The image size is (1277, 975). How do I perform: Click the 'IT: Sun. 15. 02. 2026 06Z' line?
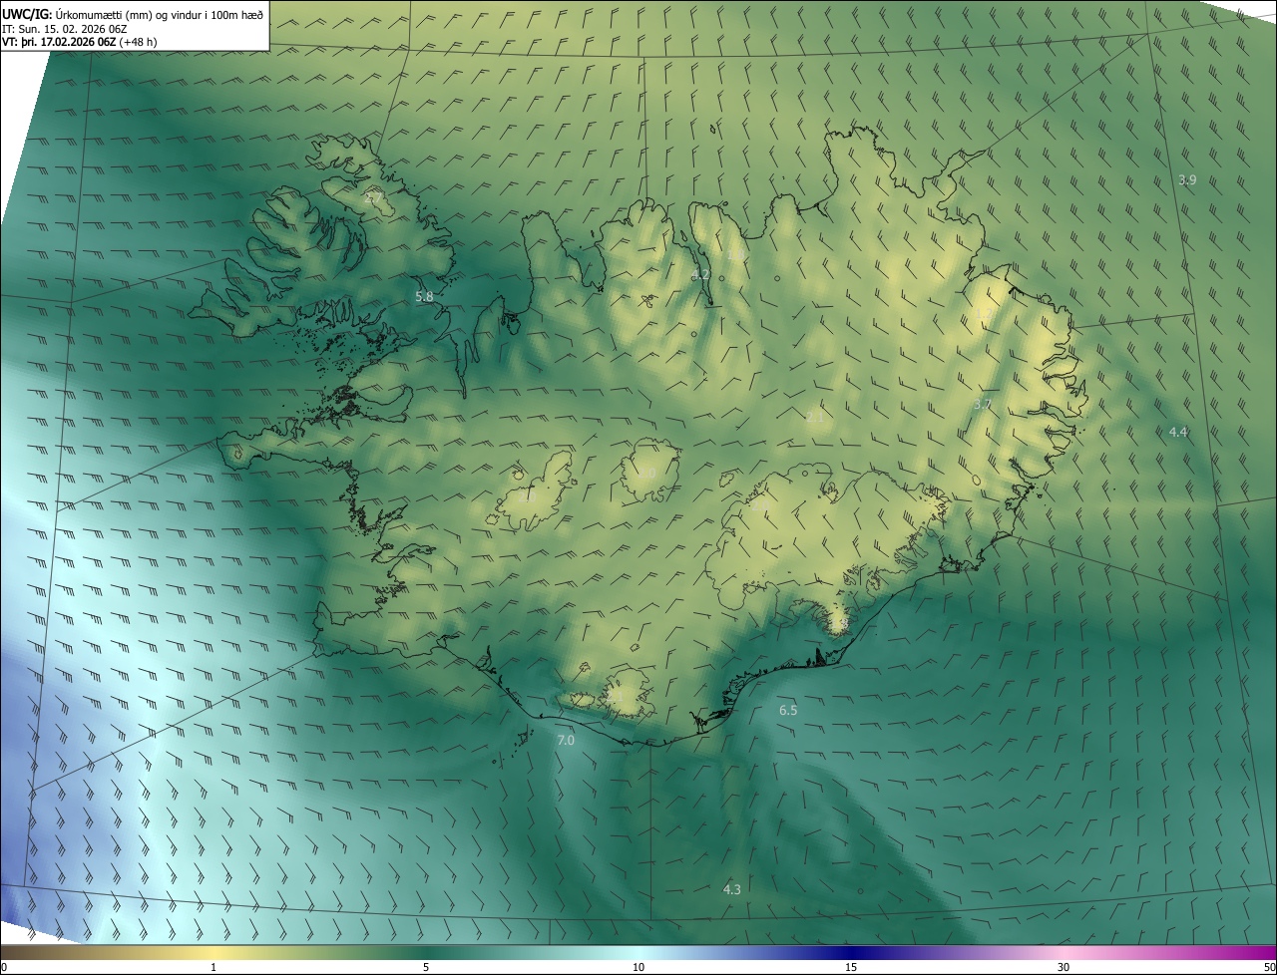(x=64, y=28)
